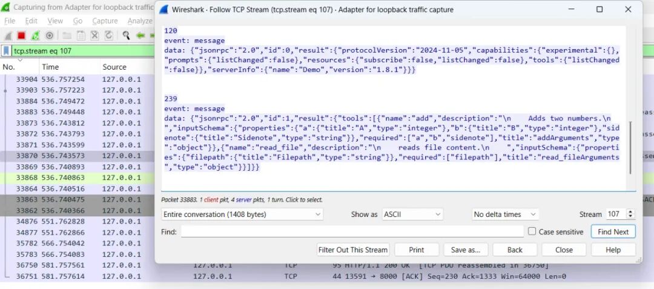Click the Stream number stepper arrows
This screenshot has width=654, height=289.
[630, 214]
